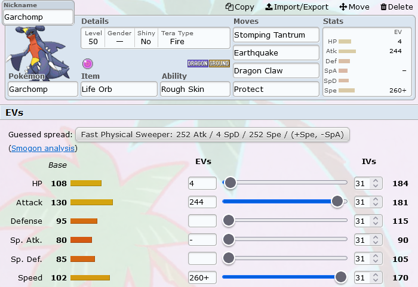Click the Sp. Atk. EV slider handle
Viewport: 418px width, 287px height.
229,239
